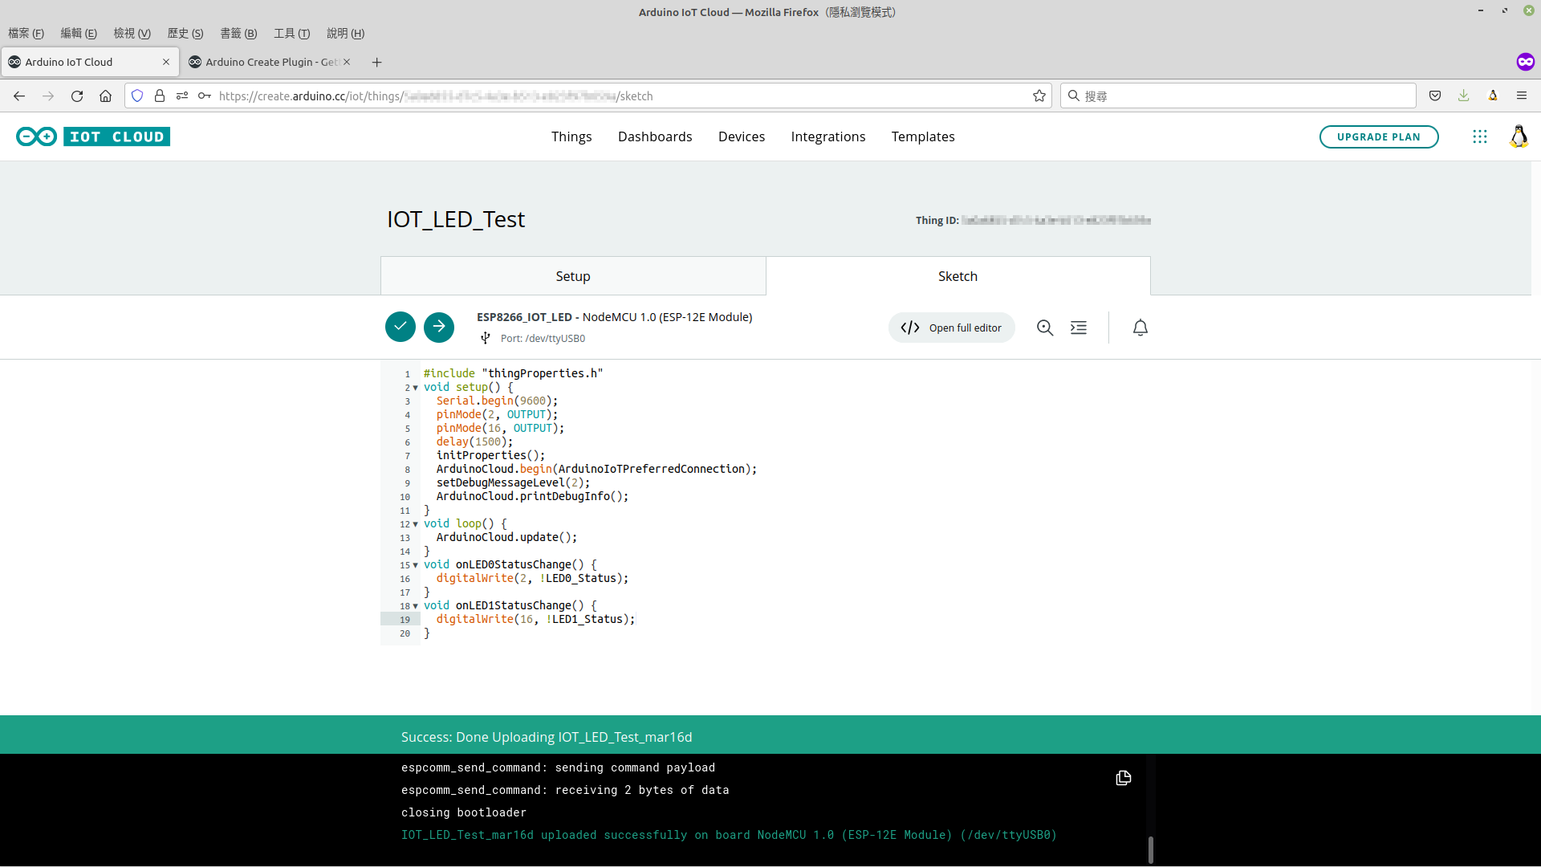Screen dimensions: 1541x867
Task: Click the Firefox 搜尋 search box
Action: 1238,96
